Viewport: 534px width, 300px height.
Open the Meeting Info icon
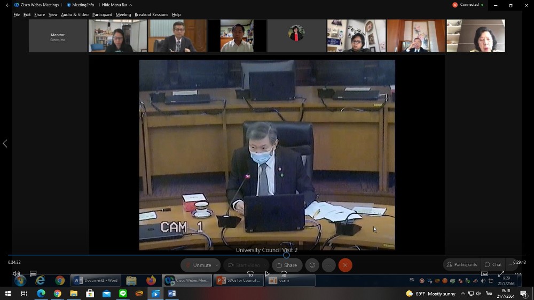pos(69,5)
